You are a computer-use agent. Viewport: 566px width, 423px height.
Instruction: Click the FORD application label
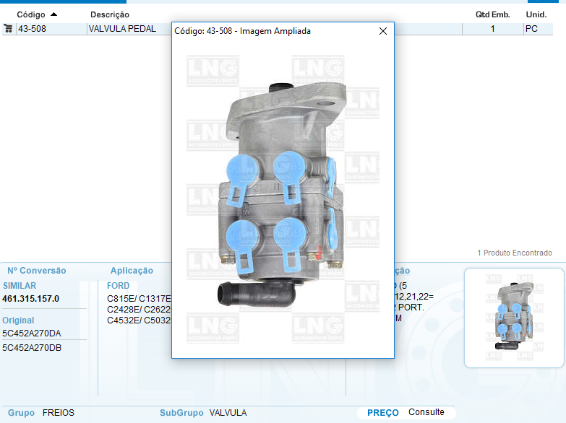coord(118,286)
